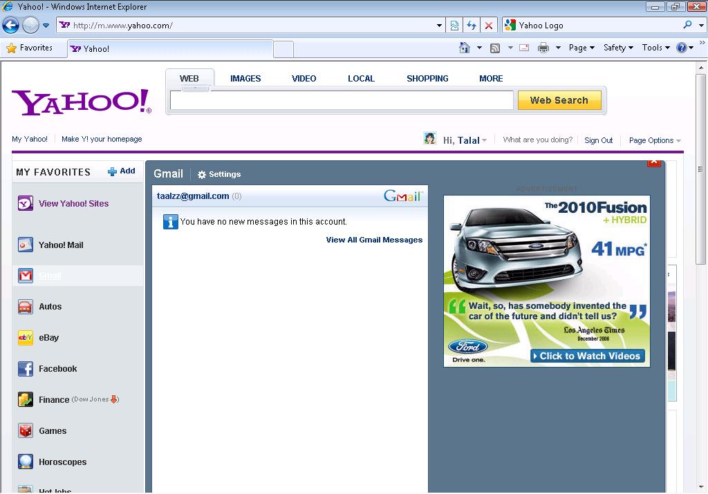Click the Refresh page icon
Screen dimensions: 708x494
[472, 26]
